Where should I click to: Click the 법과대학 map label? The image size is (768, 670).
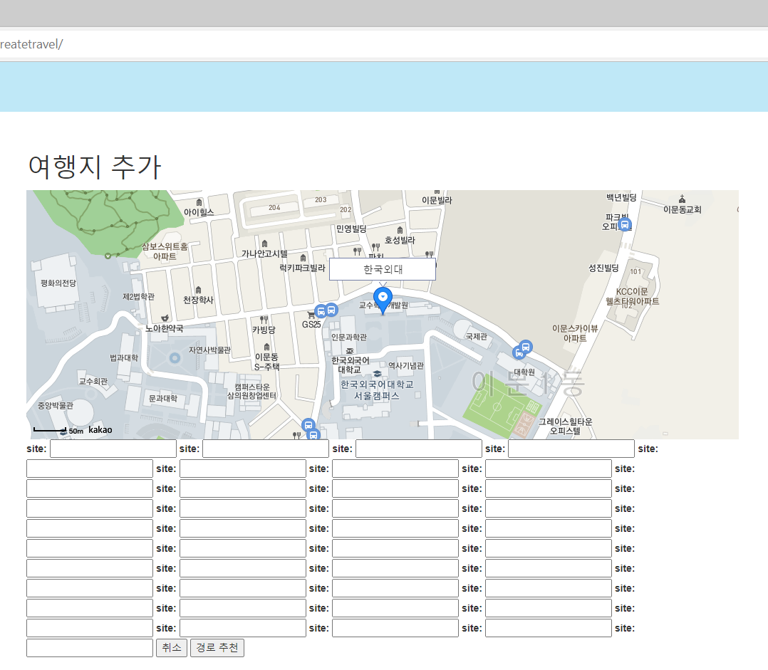click(124, 357)
